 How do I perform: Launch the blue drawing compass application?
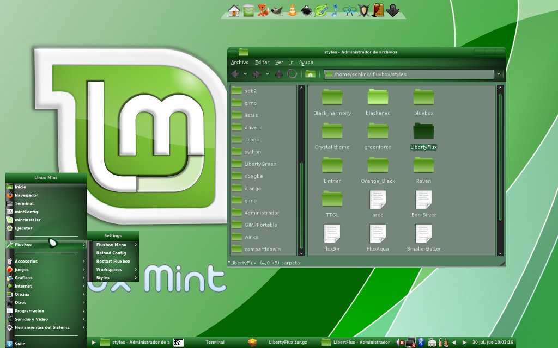(x=349, y=11)
